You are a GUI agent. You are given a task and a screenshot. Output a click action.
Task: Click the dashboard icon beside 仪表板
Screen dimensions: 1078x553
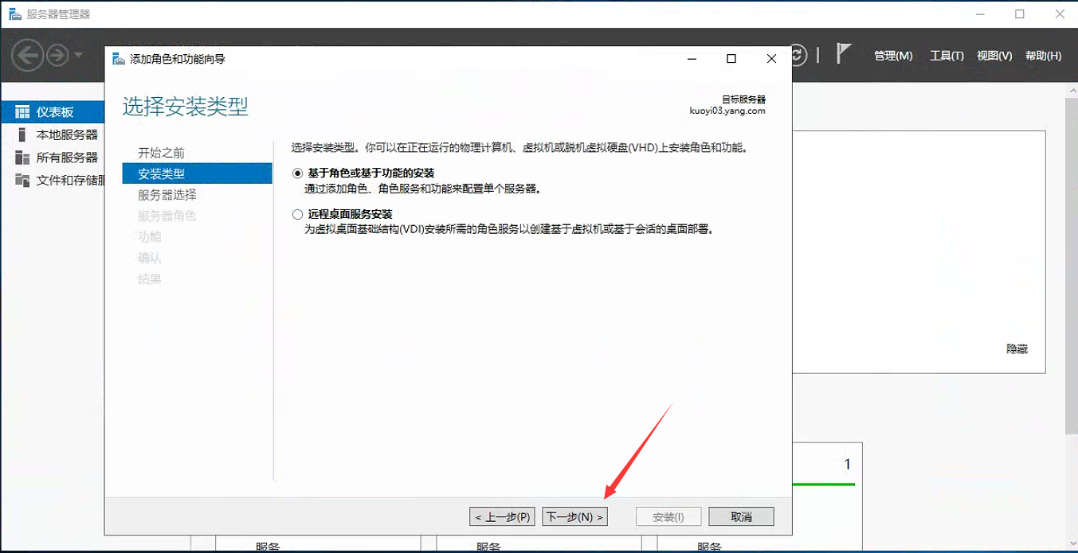22,112
